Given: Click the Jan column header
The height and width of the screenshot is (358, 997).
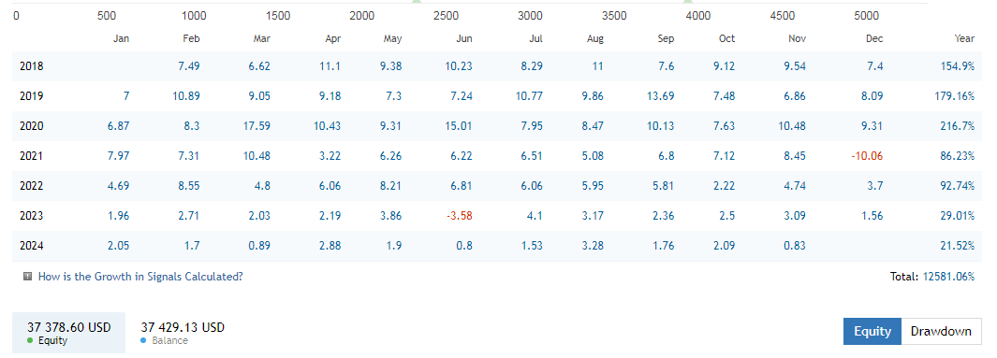Looking at the screenshot, I should [122, 38].
